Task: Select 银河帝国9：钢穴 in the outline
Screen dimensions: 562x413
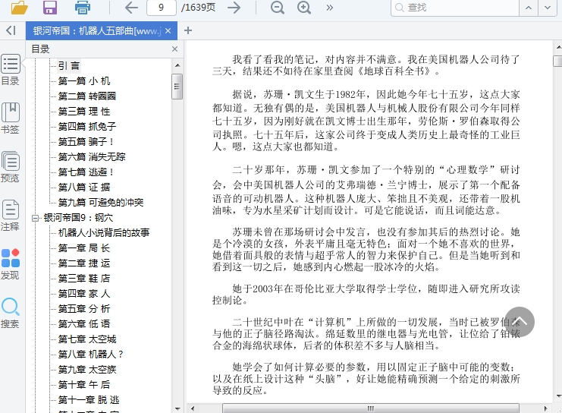Action: tap(78, 217)
